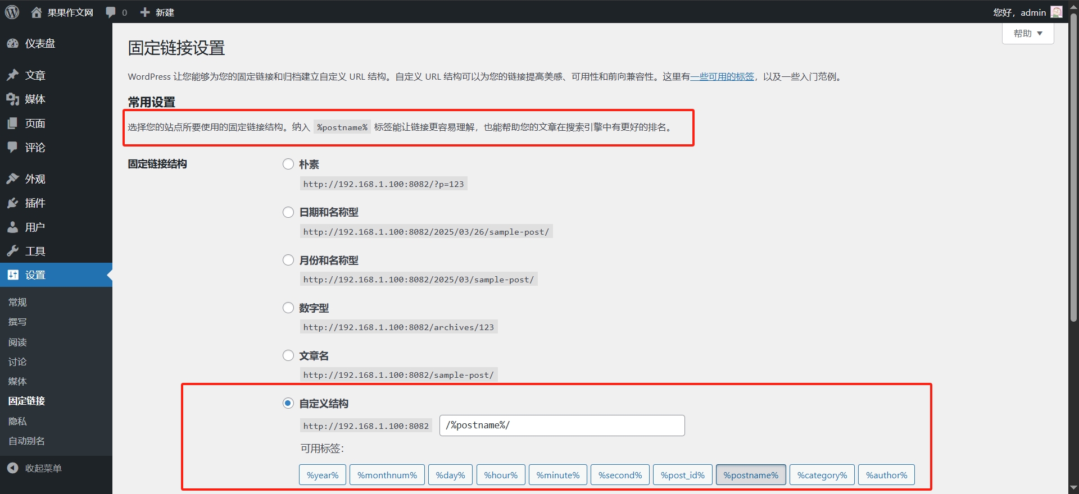Insert the %minute% tag button
The height and width of the screenshot is (494, 1079).
tap(558, 475)
